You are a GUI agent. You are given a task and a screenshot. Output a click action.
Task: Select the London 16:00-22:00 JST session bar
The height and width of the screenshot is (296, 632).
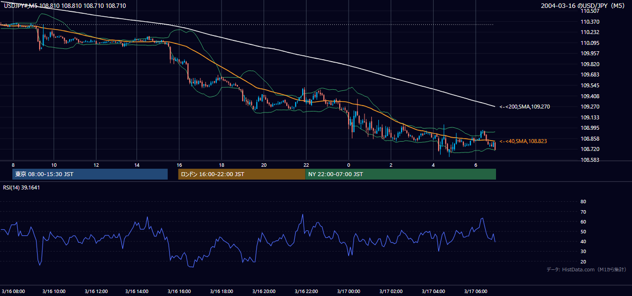coord(242,174)
